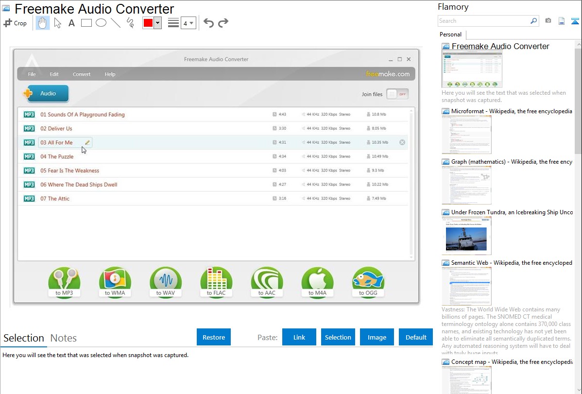
Task: Choose the arrow pointer selection tool
Action: [57, 23]
